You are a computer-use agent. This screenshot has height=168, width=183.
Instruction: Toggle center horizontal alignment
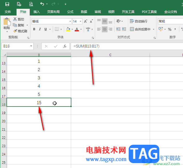(105, 29)
